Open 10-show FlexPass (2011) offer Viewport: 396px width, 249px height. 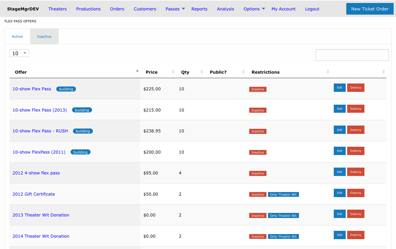point(39,152)
